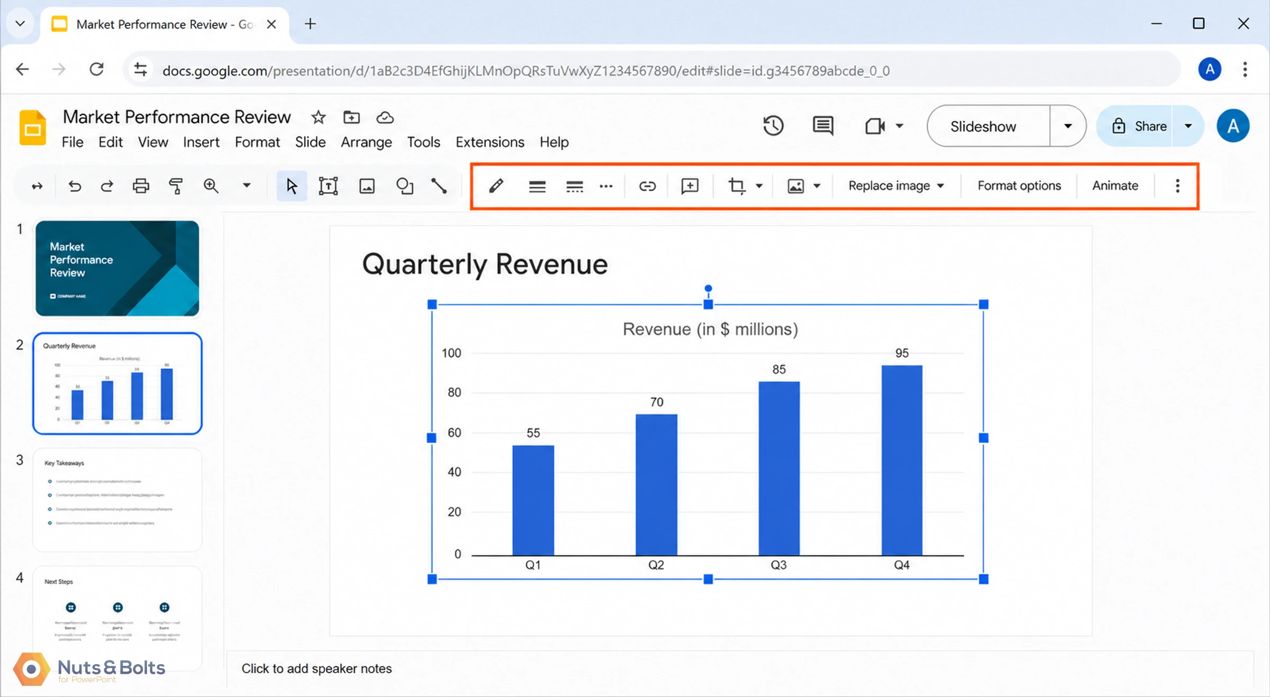The height and width of the screenshot is (697, 1270).
Task: Add a comment using toolbar icon
Action: [690, 186]
